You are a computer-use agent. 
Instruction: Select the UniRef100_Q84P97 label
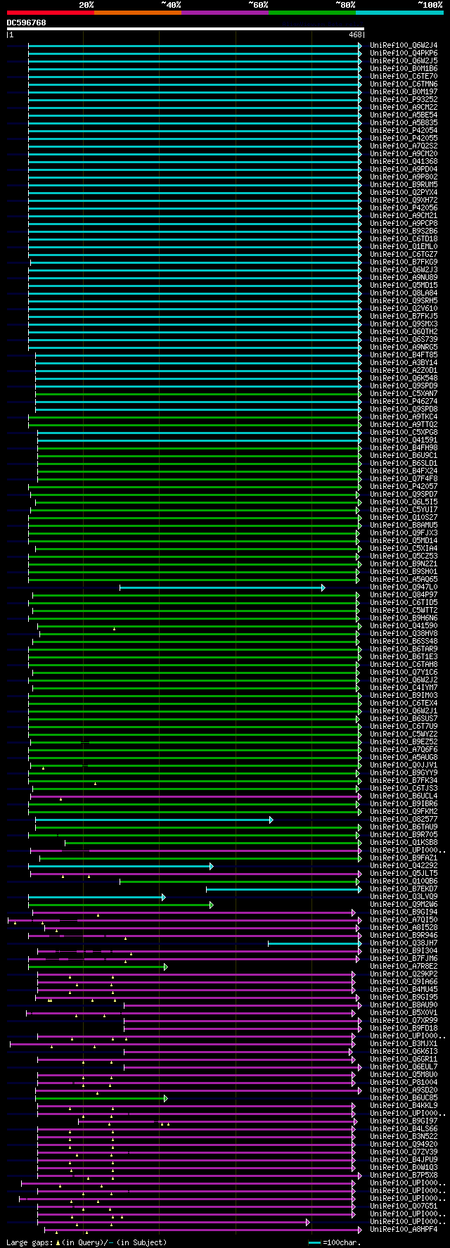[x=404, y=594]
